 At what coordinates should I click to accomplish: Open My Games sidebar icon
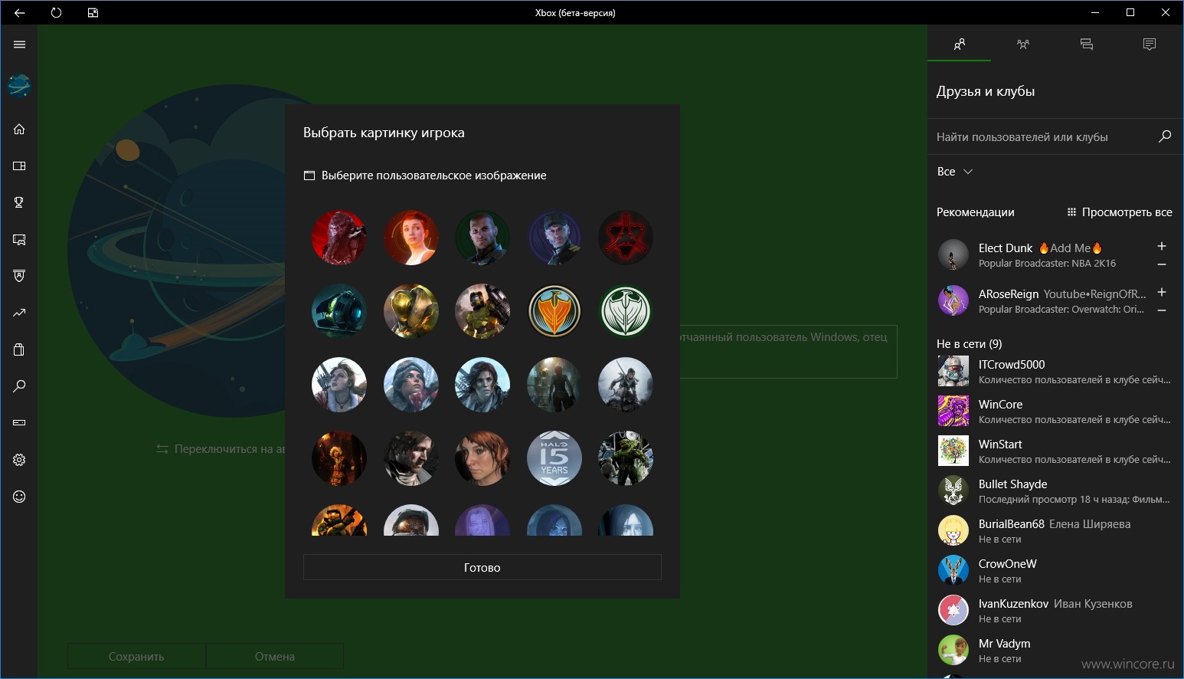point(19,166)
